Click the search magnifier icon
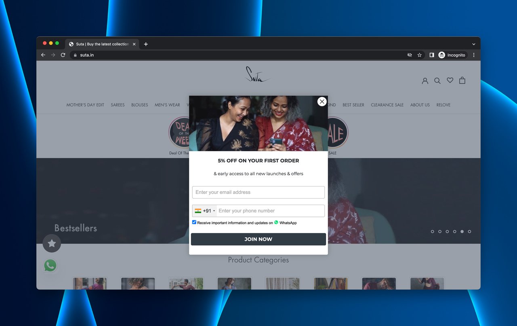Screen dimensions: 517x326 tap(437, 81)
